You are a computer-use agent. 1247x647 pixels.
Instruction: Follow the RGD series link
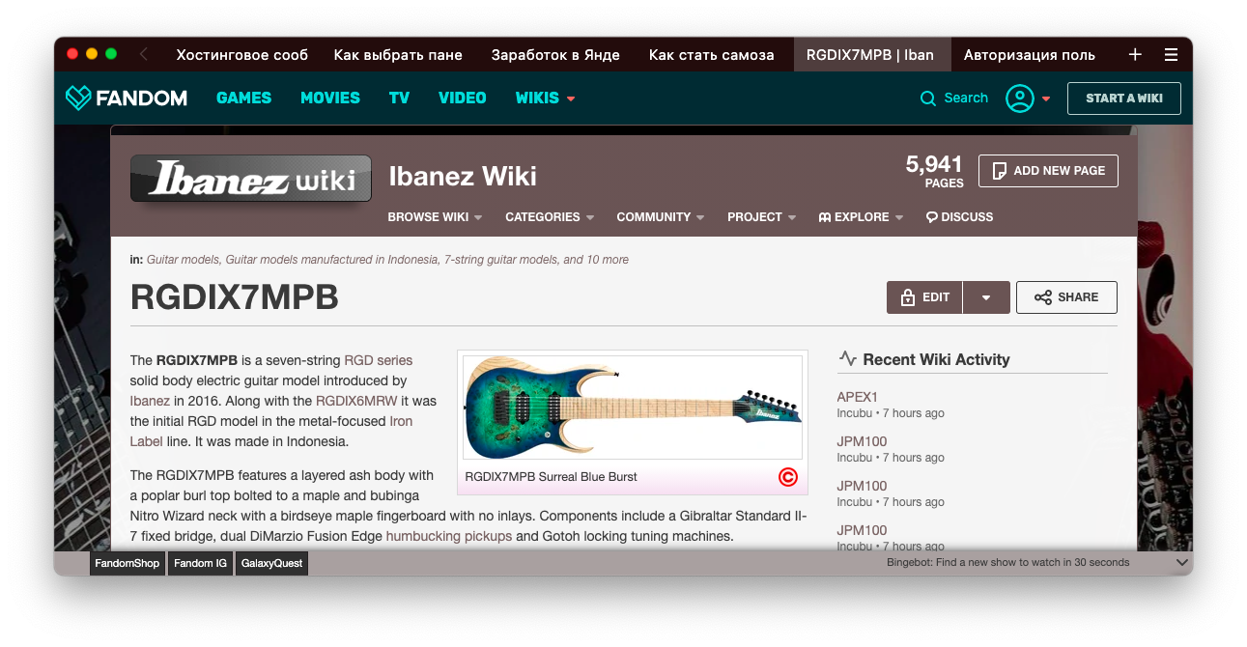[x=379, y=360]
